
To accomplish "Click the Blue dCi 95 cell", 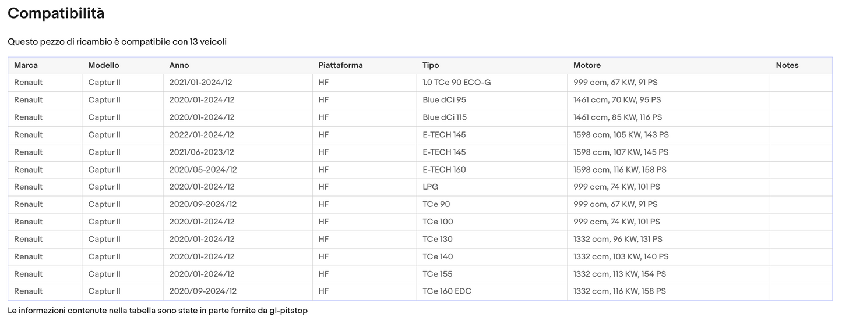I will (444, 100).
